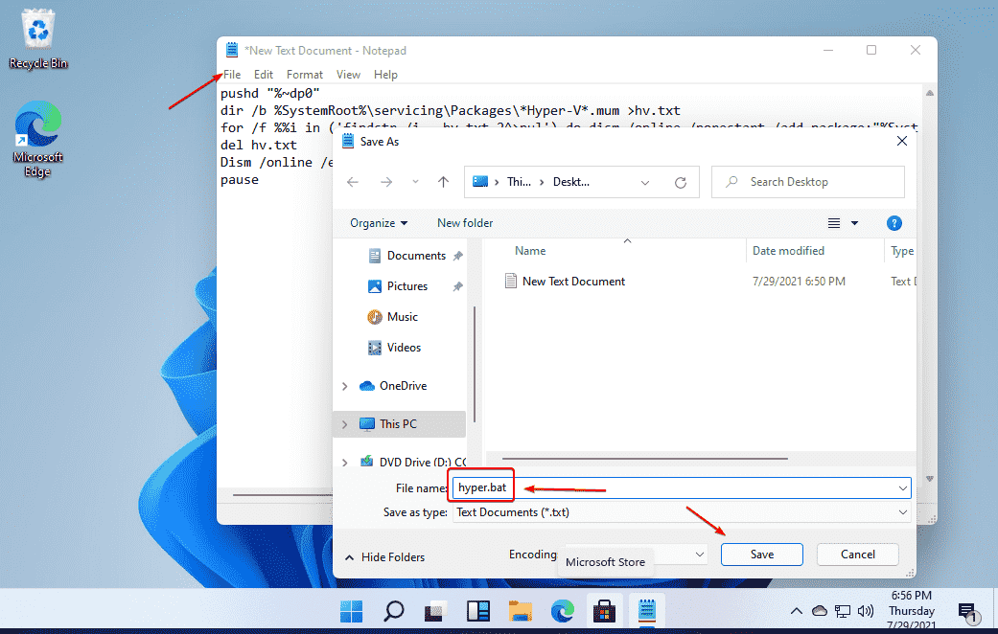This screenshot has width=998, height=634.
Task: Click the taskbar Search magnifier icon
Action: 394,611
